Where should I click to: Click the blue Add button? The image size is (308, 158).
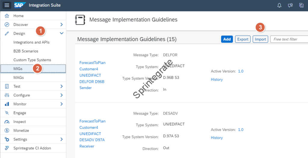point(227,39)
